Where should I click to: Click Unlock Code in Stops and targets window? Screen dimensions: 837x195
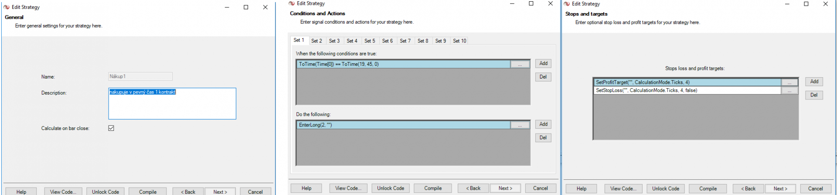coord(665,189)
